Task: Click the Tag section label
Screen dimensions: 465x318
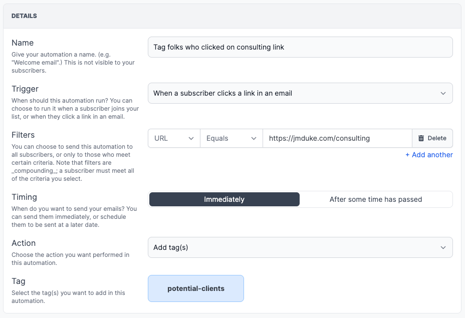Action: [x=19, y=281]
